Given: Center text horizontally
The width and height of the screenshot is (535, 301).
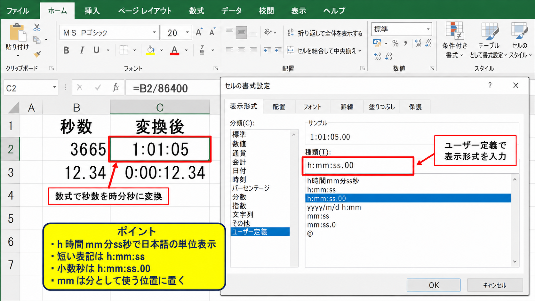Looking at the screenshot, I should pyautogui.click(x=241, y=50).
